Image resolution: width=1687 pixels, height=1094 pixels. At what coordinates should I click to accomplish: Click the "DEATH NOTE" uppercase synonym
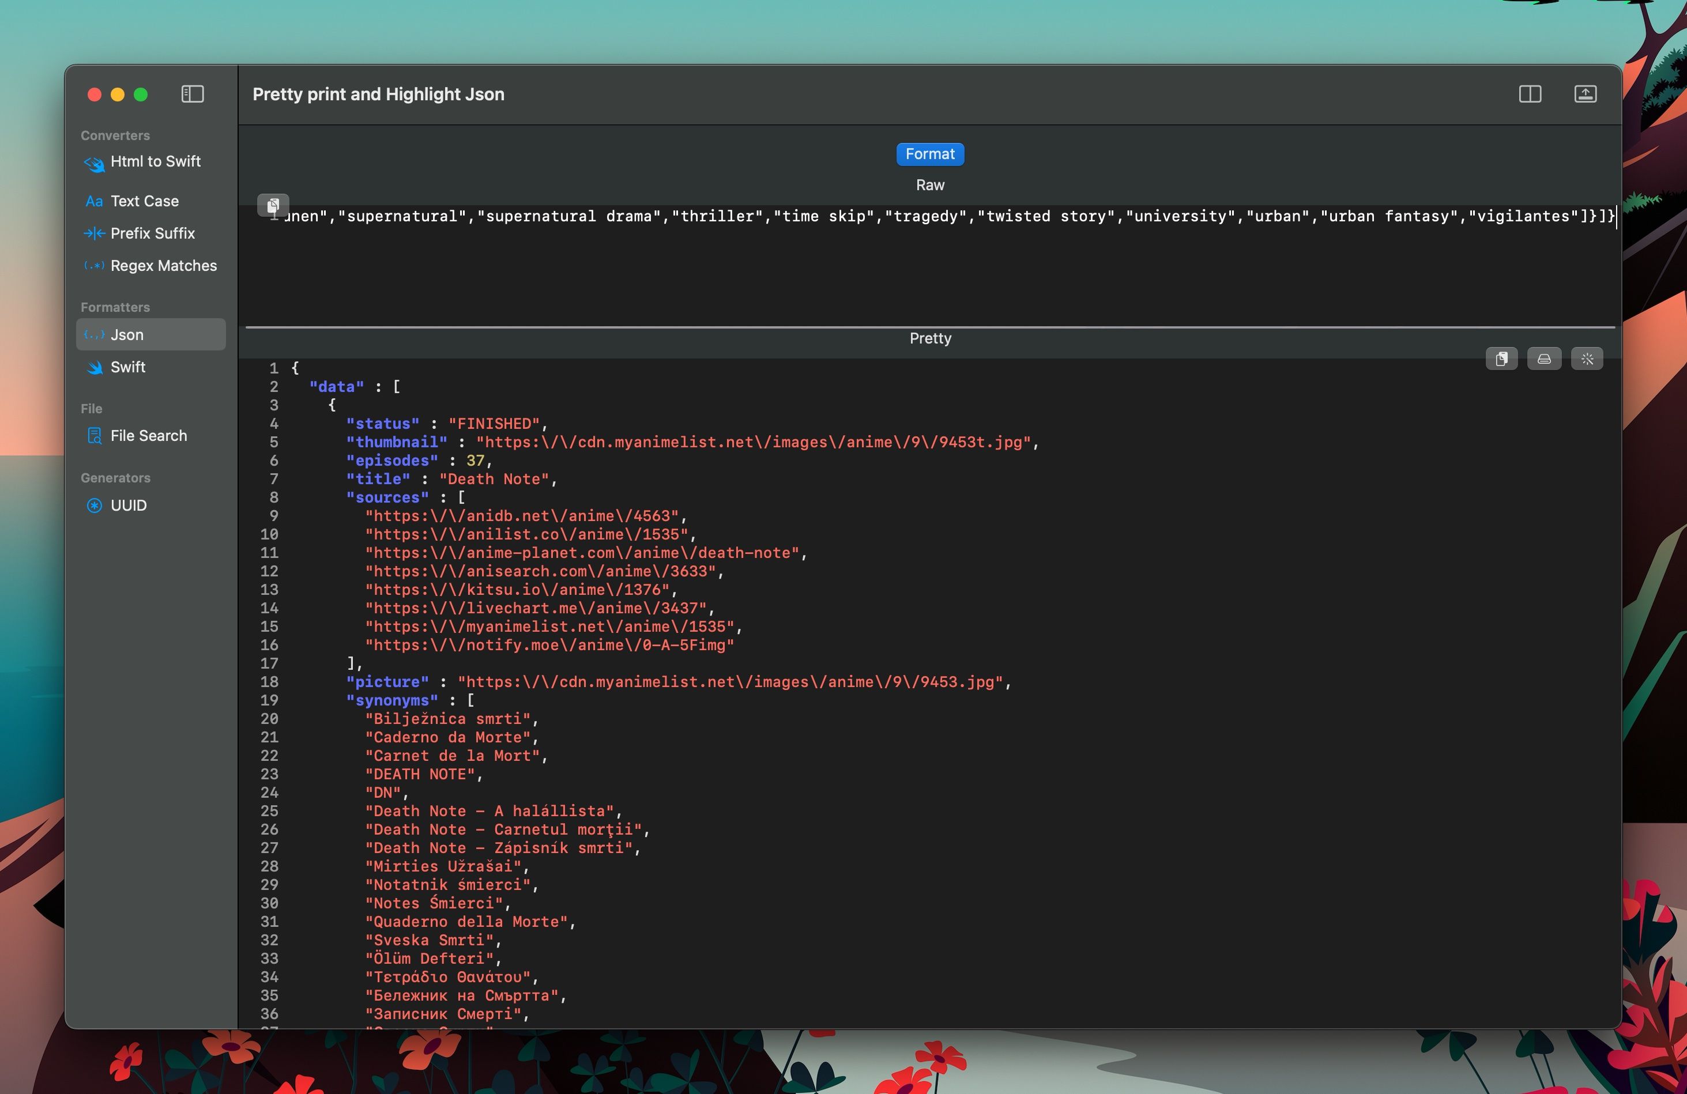[x=420, y=774]
